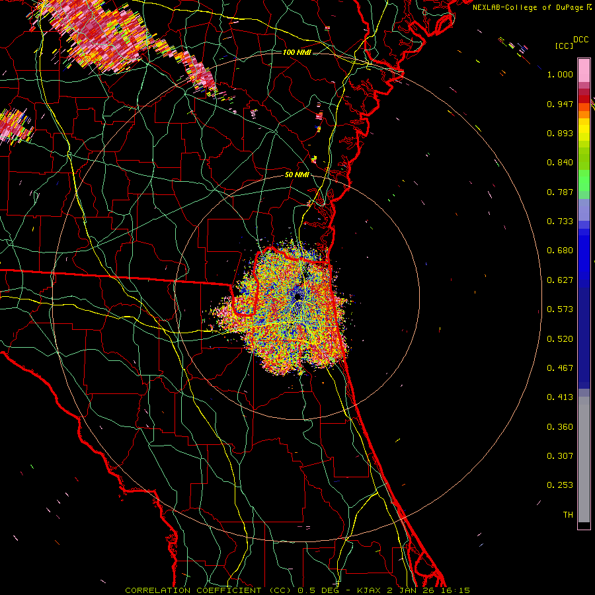The width and height of the screenshot is (595, 595).
Task: Click the 50 NMI range ring label
Action: [297, 175]
